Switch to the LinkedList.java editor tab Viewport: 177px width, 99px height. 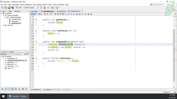pyautogui.click(x=49, y=11)
